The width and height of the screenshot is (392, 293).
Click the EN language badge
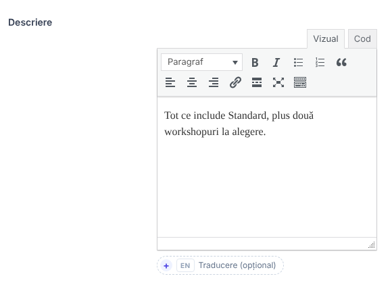tap(185, 265)
